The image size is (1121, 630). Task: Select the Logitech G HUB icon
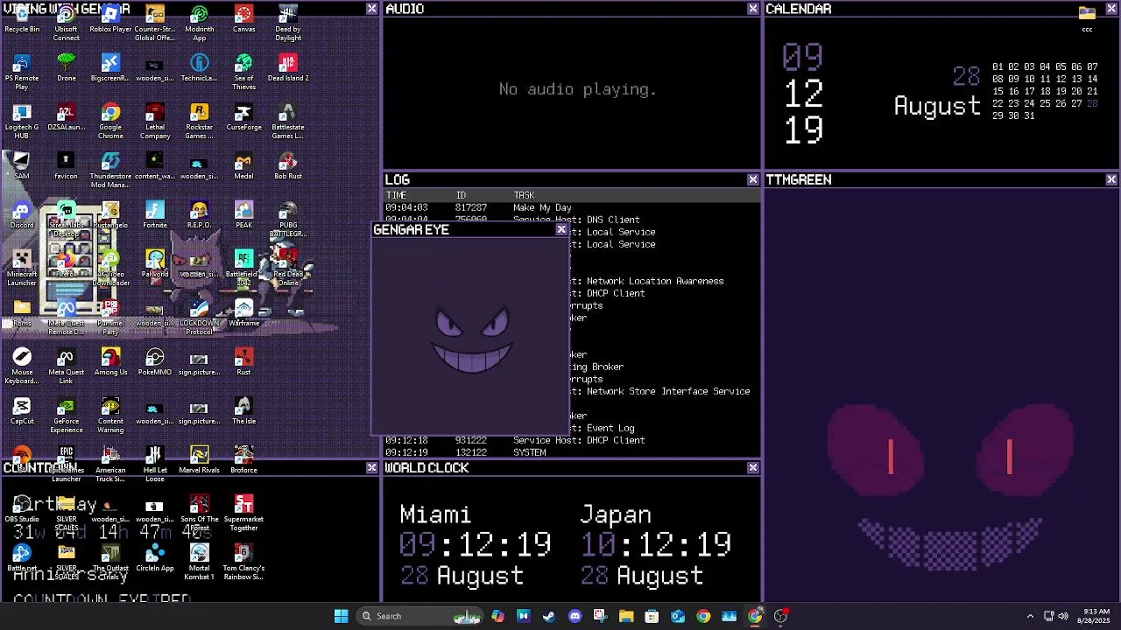pyautogui.click(x=22, y=122)
